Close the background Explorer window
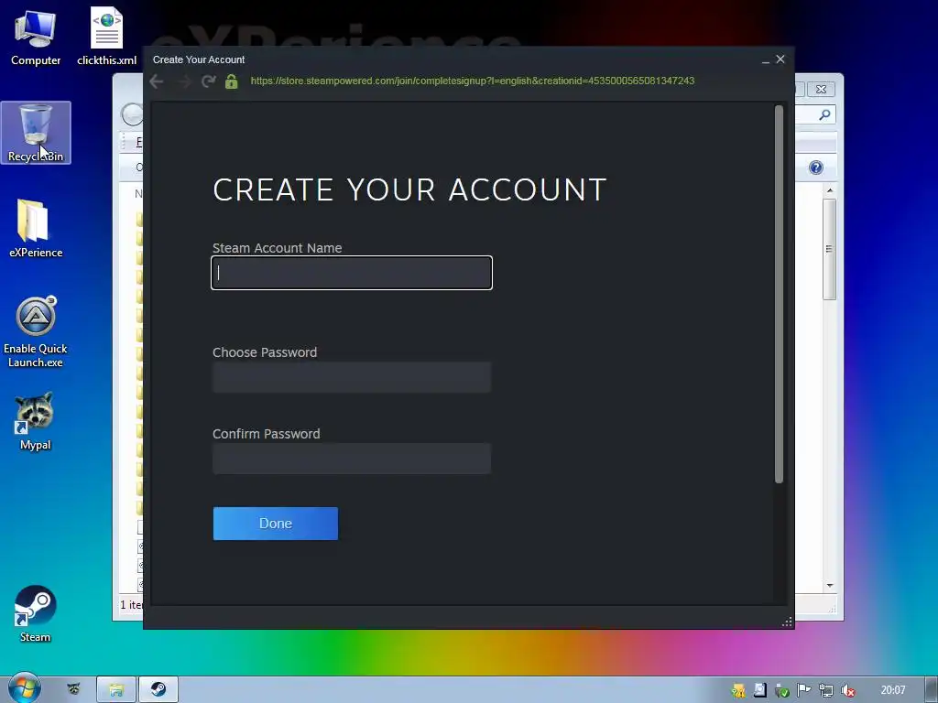 pos(822,89)
